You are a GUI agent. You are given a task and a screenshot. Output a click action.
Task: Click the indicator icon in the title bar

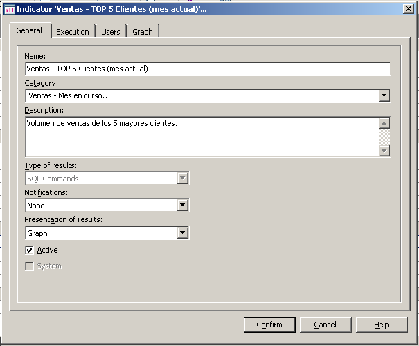[x=9, y=9]
